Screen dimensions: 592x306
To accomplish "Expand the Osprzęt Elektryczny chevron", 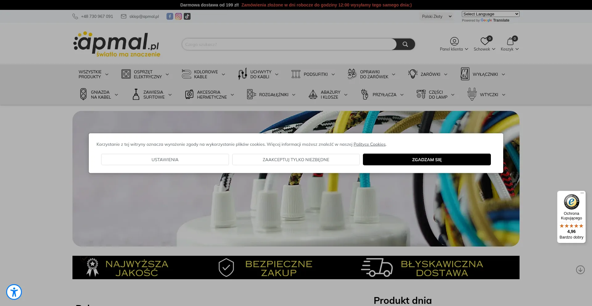I will (167, 74).
